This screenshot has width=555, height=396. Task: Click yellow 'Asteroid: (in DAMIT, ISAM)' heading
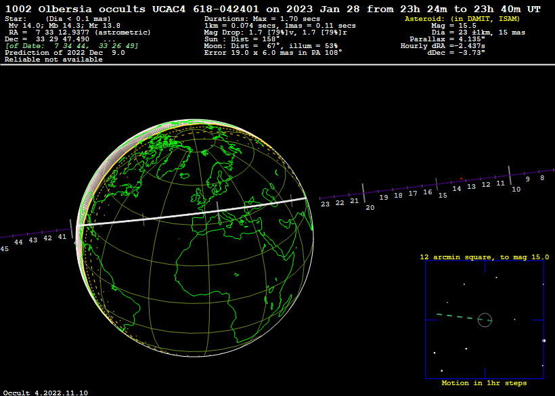[462, 19]
